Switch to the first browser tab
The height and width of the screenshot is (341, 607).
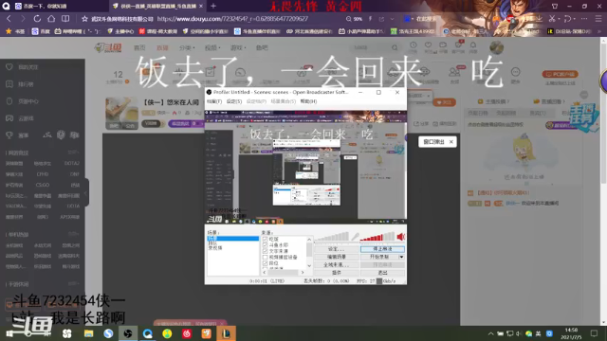(x=54, y=7)
